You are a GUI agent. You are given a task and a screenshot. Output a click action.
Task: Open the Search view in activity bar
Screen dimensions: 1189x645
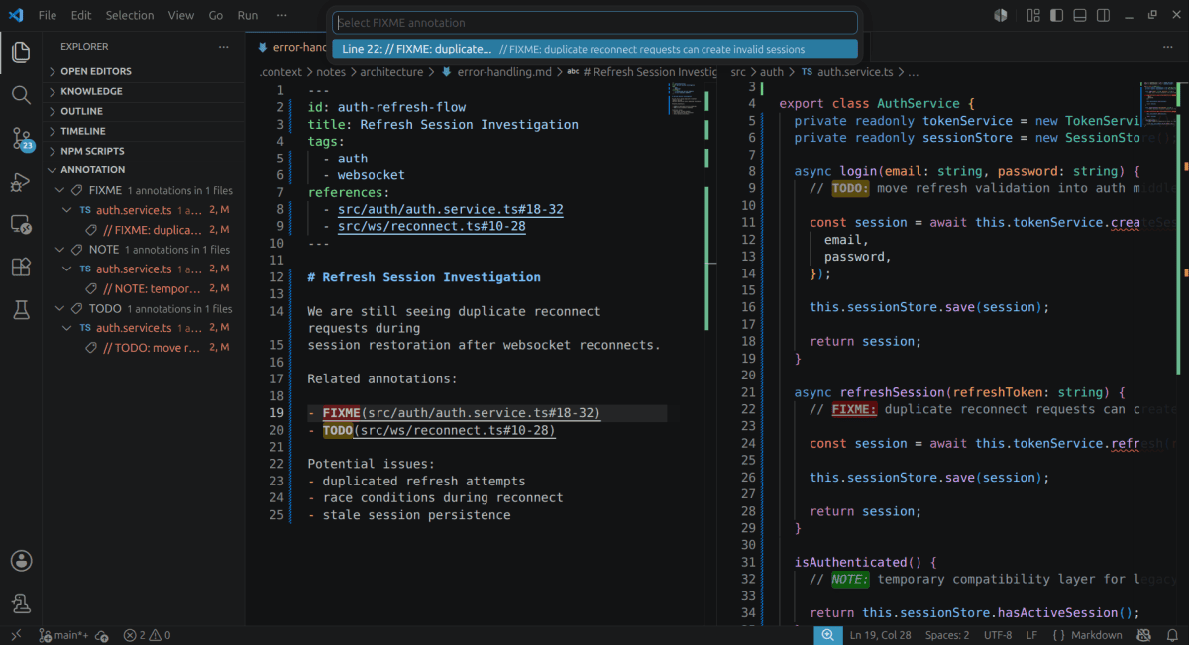21,95
